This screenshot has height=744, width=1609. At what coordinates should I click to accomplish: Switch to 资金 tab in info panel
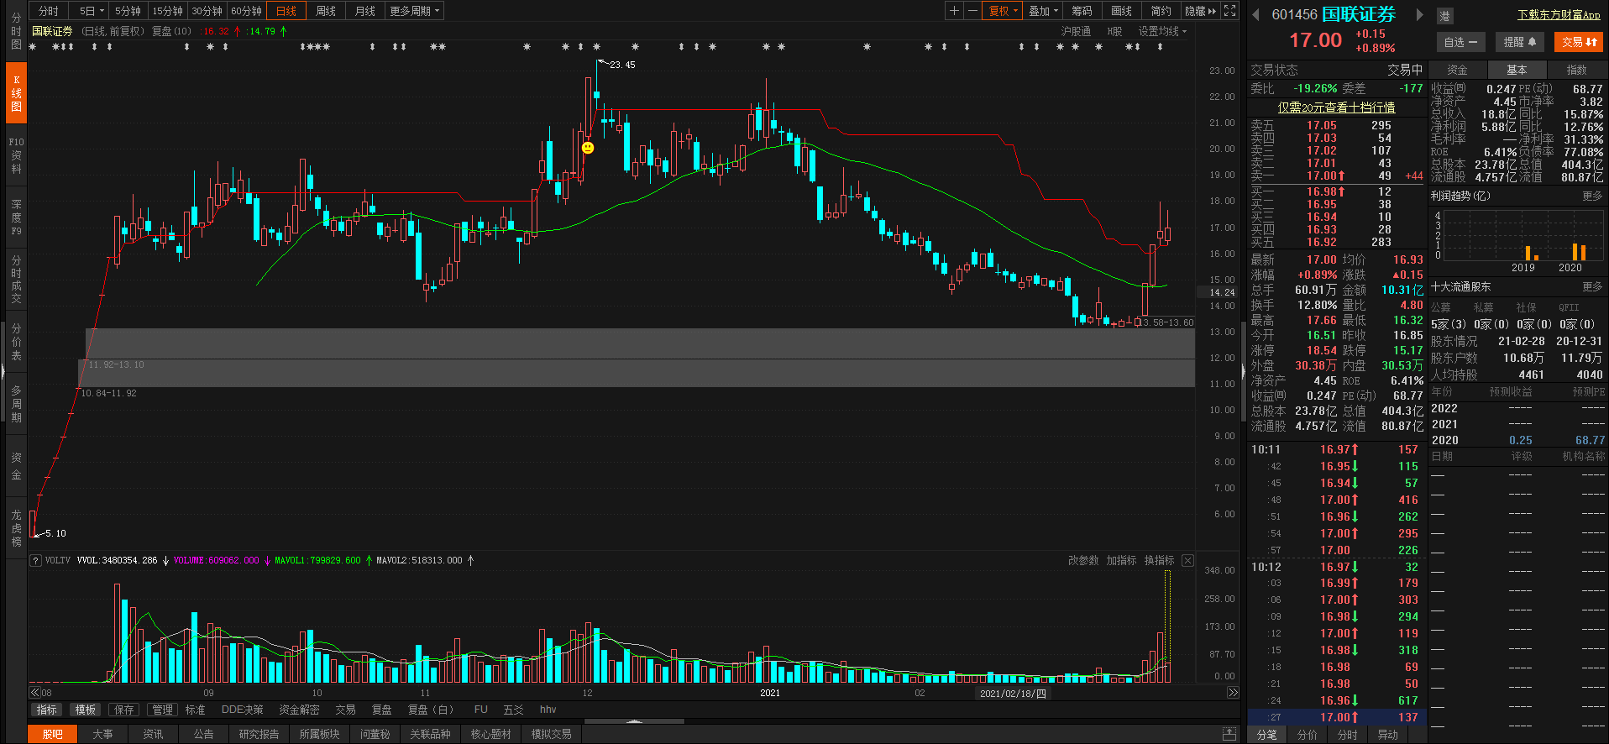tap(1458, 70)
